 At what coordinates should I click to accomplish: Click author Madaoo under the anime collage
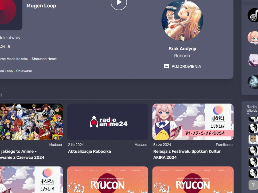tap(55, 145)
